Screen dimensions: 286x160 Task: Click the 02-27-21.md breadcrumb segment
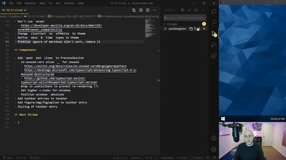(36, 16)
